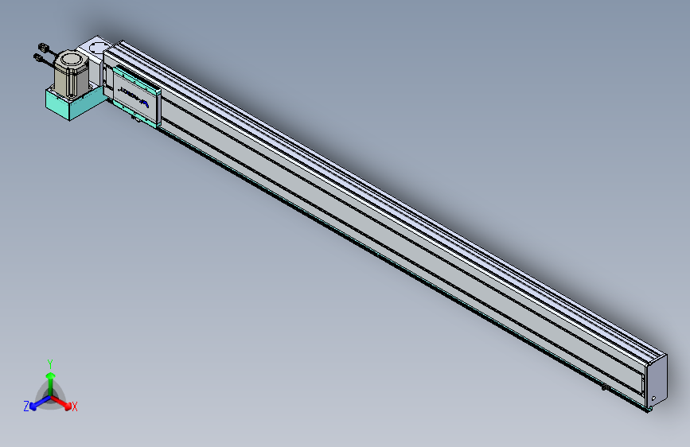Select the cable connectors beside the motor

click(45, 53)
